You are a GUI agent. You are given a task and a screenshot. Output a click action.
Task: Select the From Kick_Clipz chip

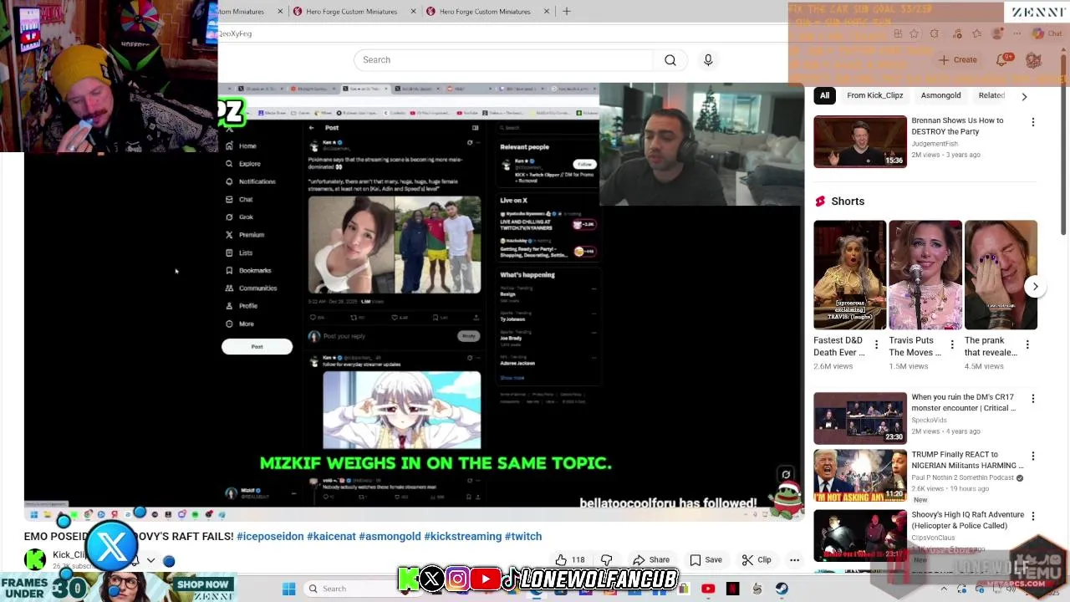(874, 95)
